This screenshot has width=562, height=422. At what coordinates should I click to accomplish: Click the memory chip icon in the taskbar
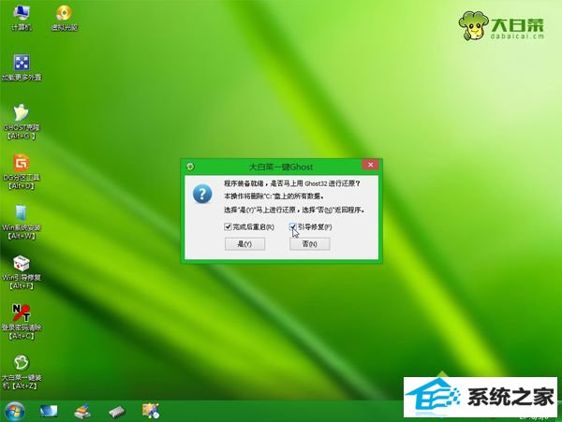(117, 412)
